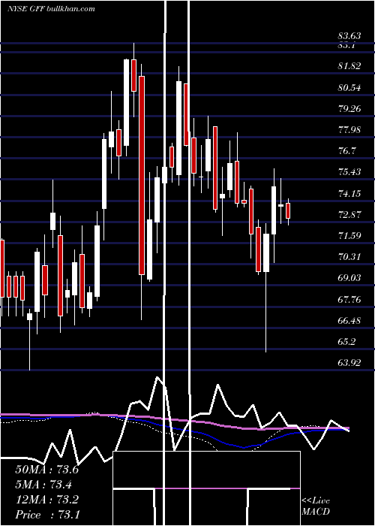Click the NYSE GFF ticker title

point(51,8)
